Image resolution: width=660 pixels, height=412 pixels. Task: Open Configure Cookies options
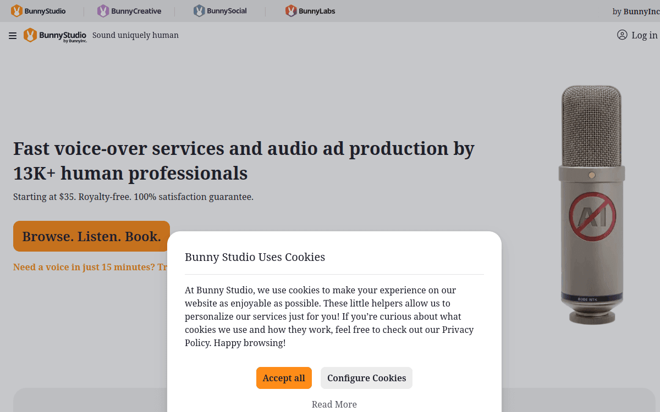coord(366,378)
